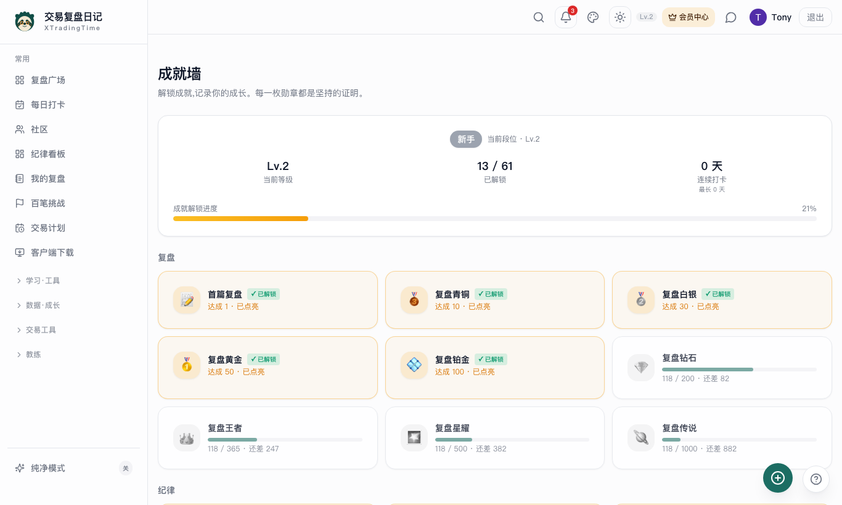The image size is (842, 505).
Task: Click the 复盘传说 planet icon
Action: [641, 438]
